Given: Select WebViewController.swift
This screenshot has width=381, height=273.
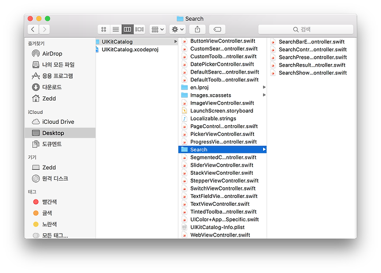Looking at the screenshot, I should 222,235.
